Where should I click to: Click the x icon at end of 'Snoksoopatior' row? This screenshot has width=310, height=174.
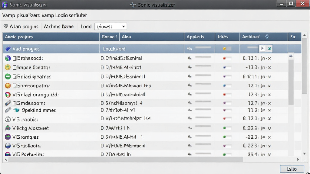pyautogui.click(x=269, y=86)
